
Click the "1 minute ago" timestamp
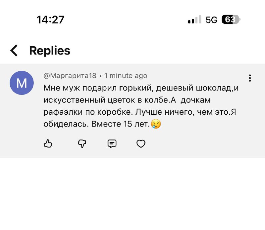click(126, 76)
